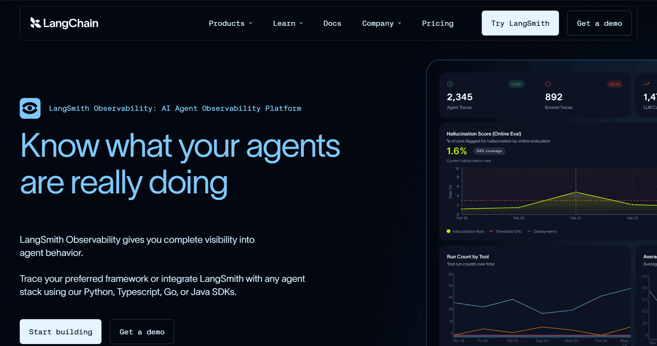Click the "Feb 19" axis label
The width and height of the screenshot is (657, 346).
(462, 218)
